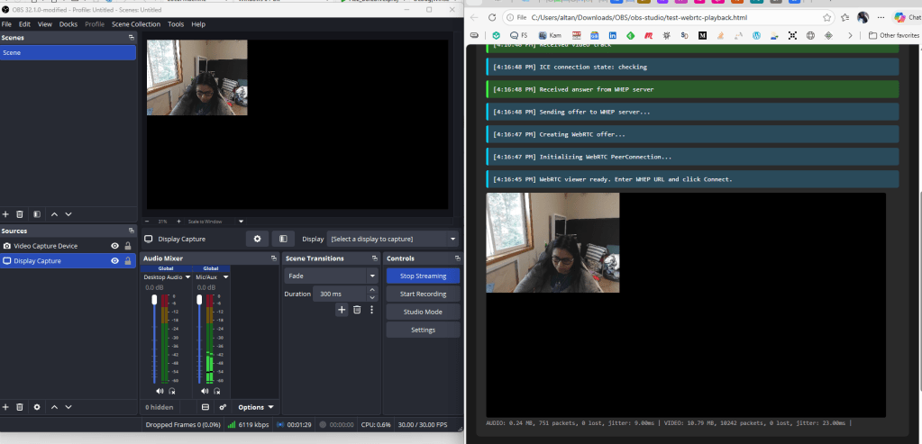The width and height of the screenshot is (922, 444).
Task: Expand the Display selection dropdown
Action: pos(393,239)
